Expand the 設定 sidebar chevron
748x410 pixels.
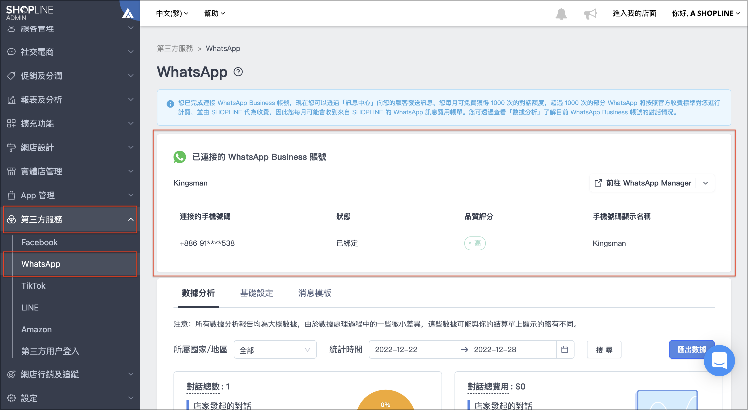[x=131, y=398]
